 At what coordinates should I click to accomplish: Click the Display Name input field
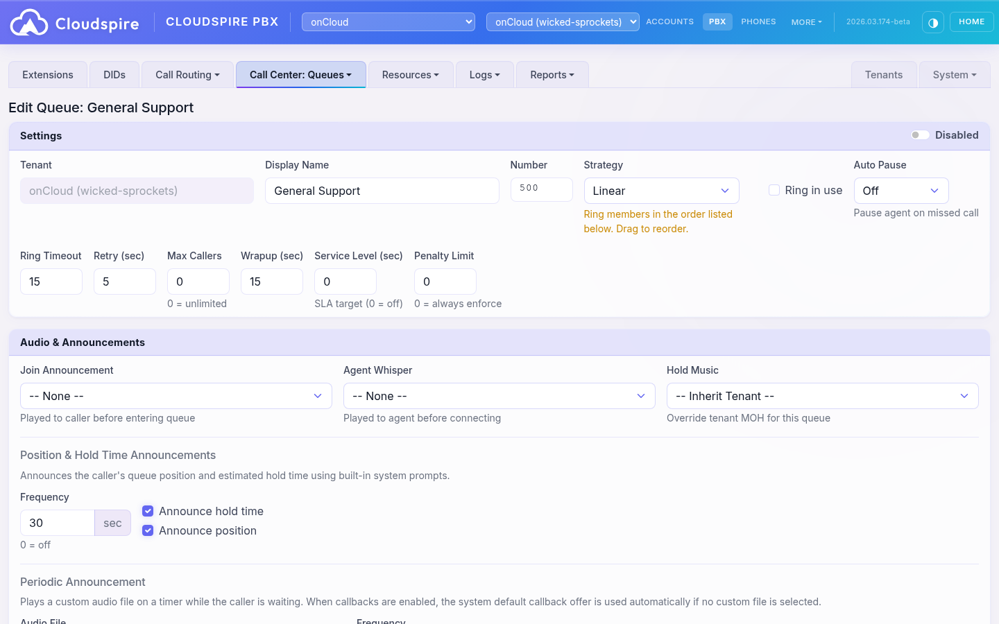[x=382, y=191]
